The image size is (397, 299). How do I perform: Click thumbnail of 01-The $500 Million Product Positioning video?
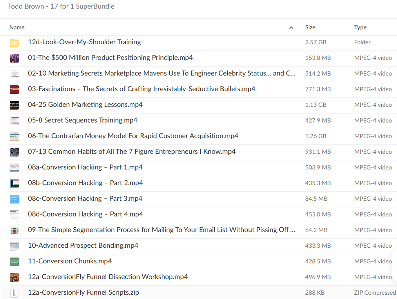click(14, 58)
